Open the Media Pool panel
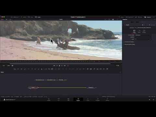Image resolution: width=156 pixels, height=117 pixels. coord(15,17)
